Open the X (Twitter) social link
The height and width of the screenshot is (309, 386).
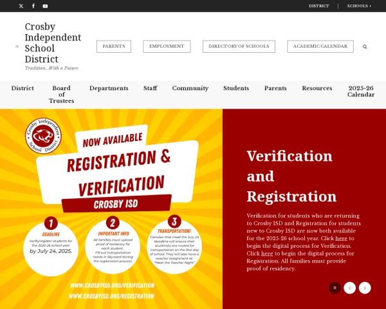(x=21, y=6)
